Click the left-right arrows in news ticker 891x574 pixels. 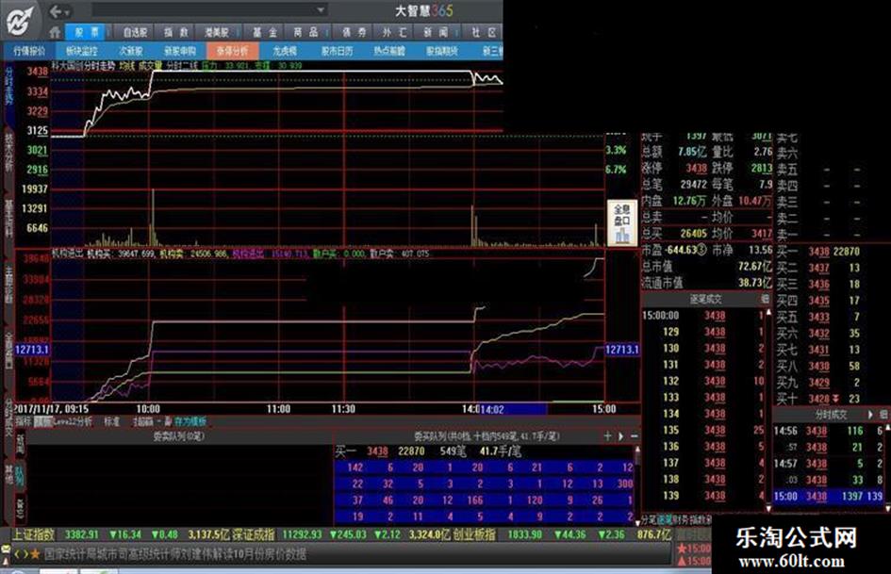[20, 554]
